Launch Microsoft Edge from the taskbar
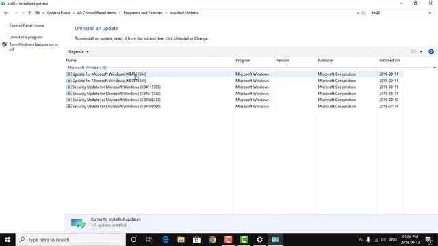The width and height of the screenshot is (438, 246). (x=166, y=240)
